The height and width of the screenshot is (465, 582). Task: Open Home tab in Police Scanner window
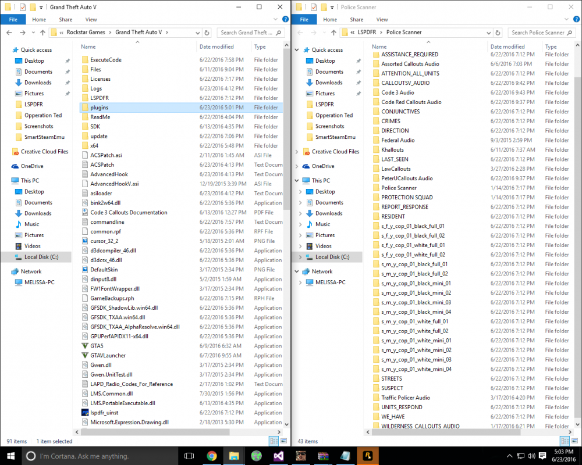tap(330, 20)
